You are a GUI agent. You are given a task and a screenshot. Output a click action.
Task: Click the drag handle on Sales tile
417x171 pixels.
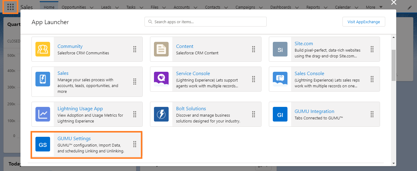pos(135,82)
